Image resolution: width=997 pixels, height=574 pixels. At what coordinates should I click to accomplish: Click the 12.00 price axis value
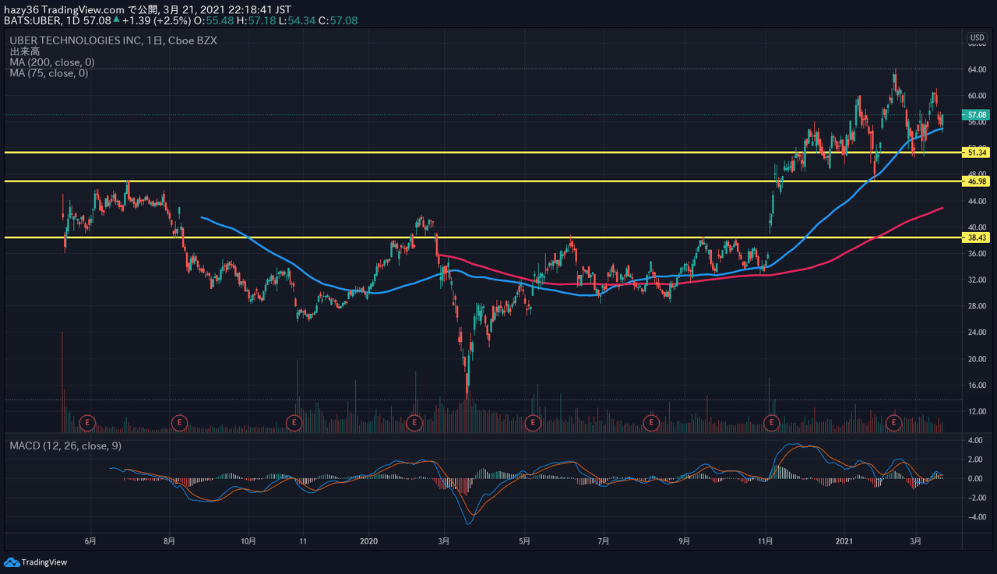pos(977,411)
